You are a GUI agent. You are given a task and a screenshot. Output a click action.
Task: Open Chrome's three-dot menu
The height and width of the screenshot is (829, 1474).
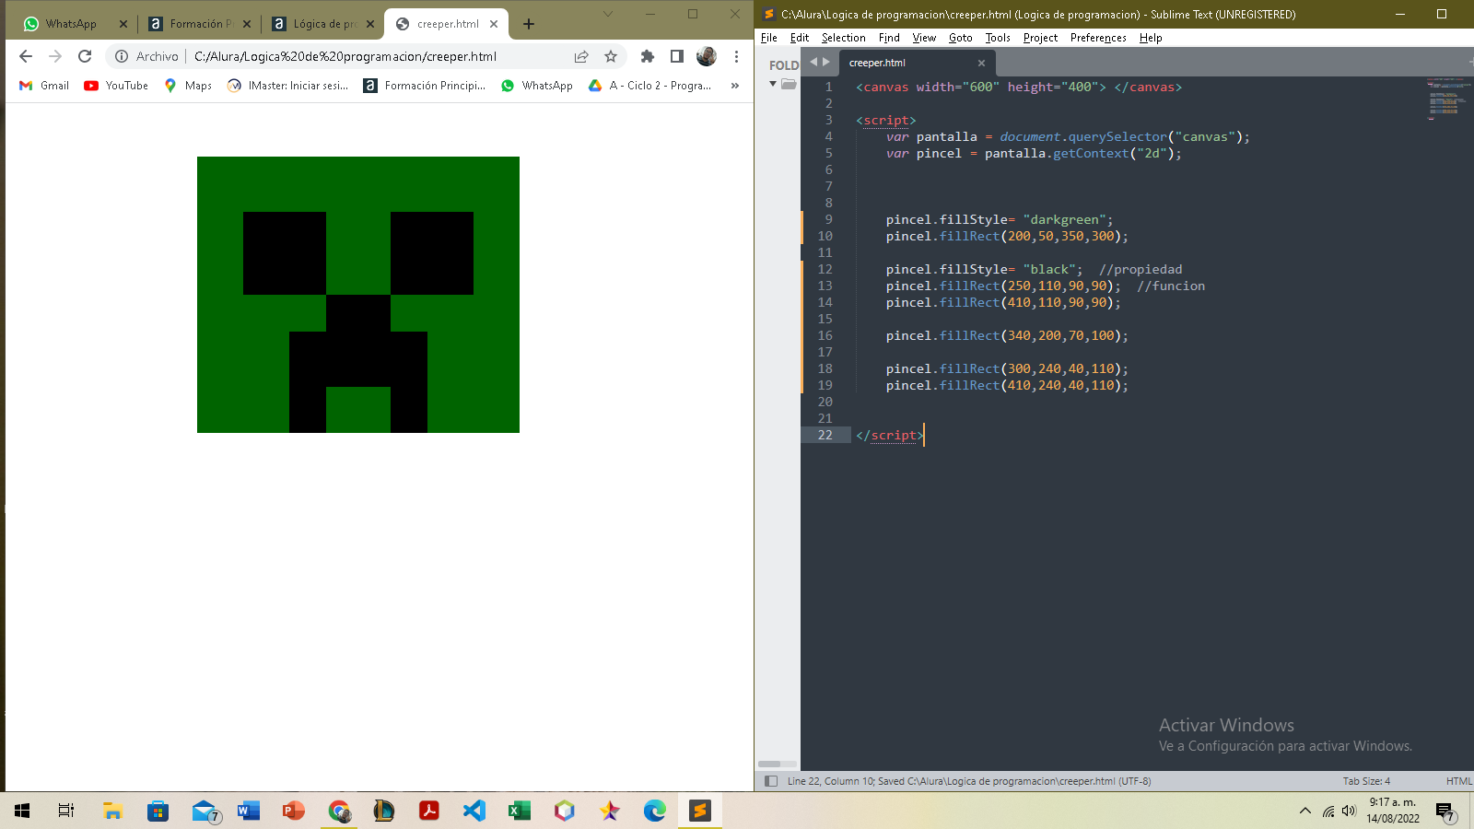click(736, 56)
